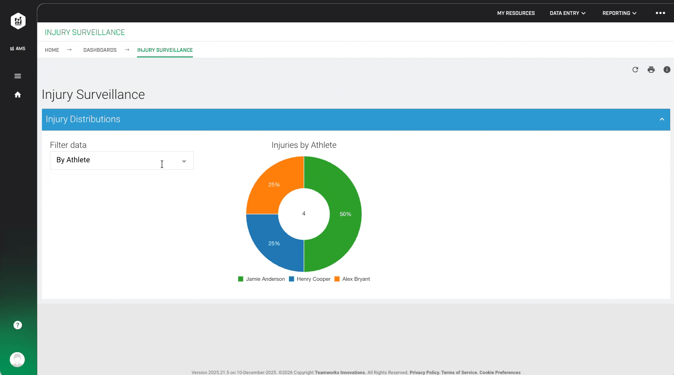
Task: Expand the Data Entry menu
Action: pyautogui.click(x=568, y=13)
